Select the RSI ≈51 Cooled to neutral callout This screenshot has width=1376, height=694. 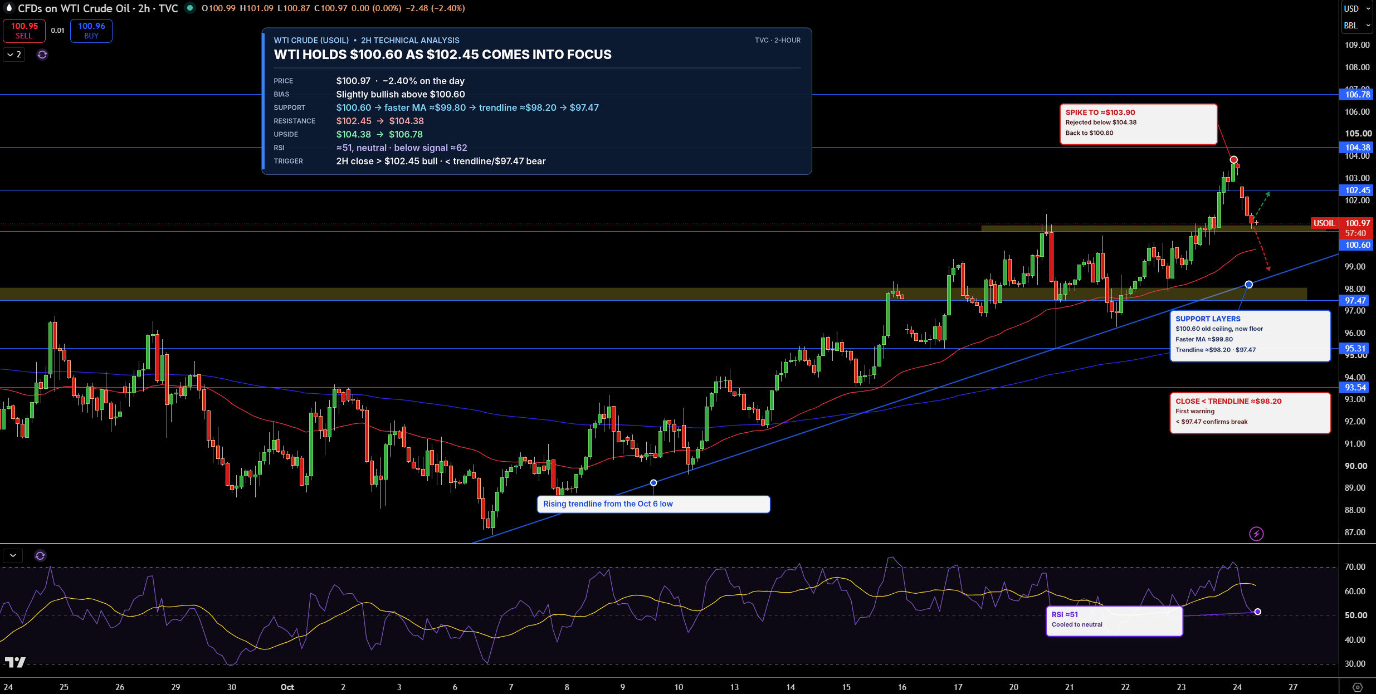1115,620
